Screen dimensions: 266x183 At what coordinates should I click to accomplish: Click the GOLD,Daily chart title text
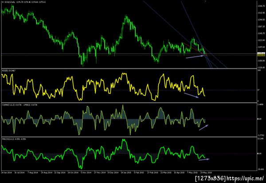pyautogui.click(x=9, y=2)
